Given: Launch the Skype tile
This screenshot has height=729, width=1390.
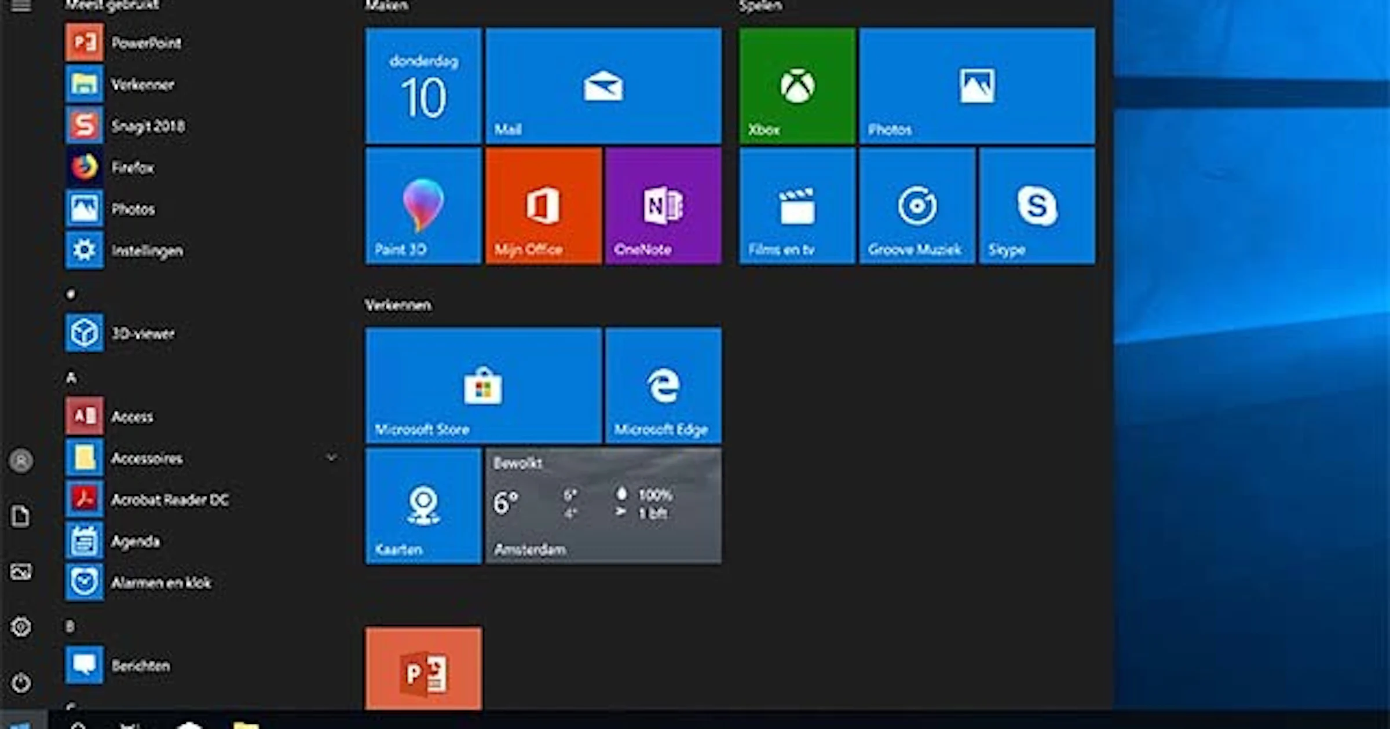Looking at the screenshot, I should (x=1037, y=206).
